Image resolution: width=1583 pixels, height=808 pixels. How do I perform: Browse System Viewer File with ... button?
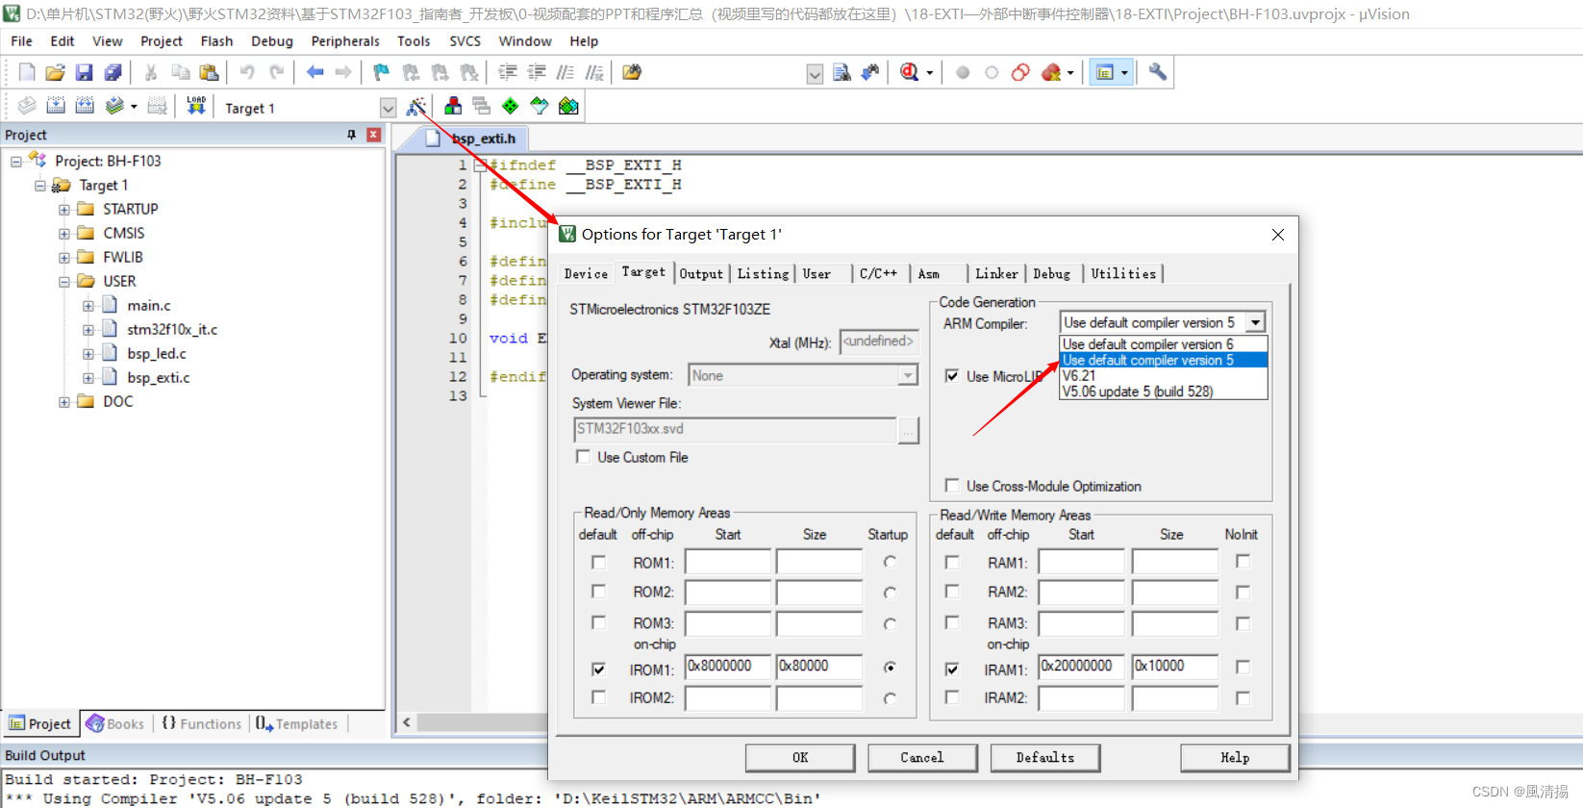[x=908, y=430]
